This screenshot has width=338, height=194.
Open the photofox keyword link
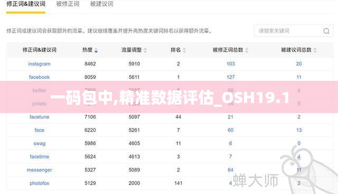40,183
